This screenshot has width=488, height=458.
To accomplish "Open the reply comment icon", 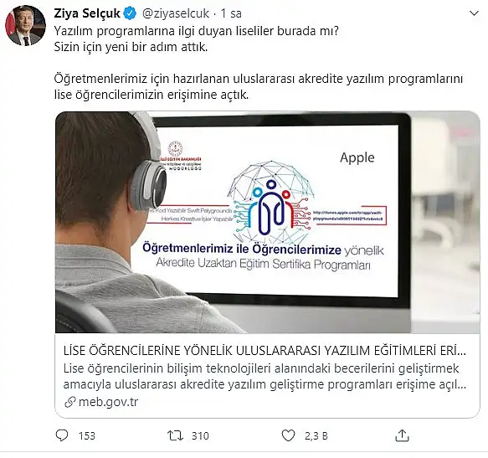I will (x=62, y=435).
